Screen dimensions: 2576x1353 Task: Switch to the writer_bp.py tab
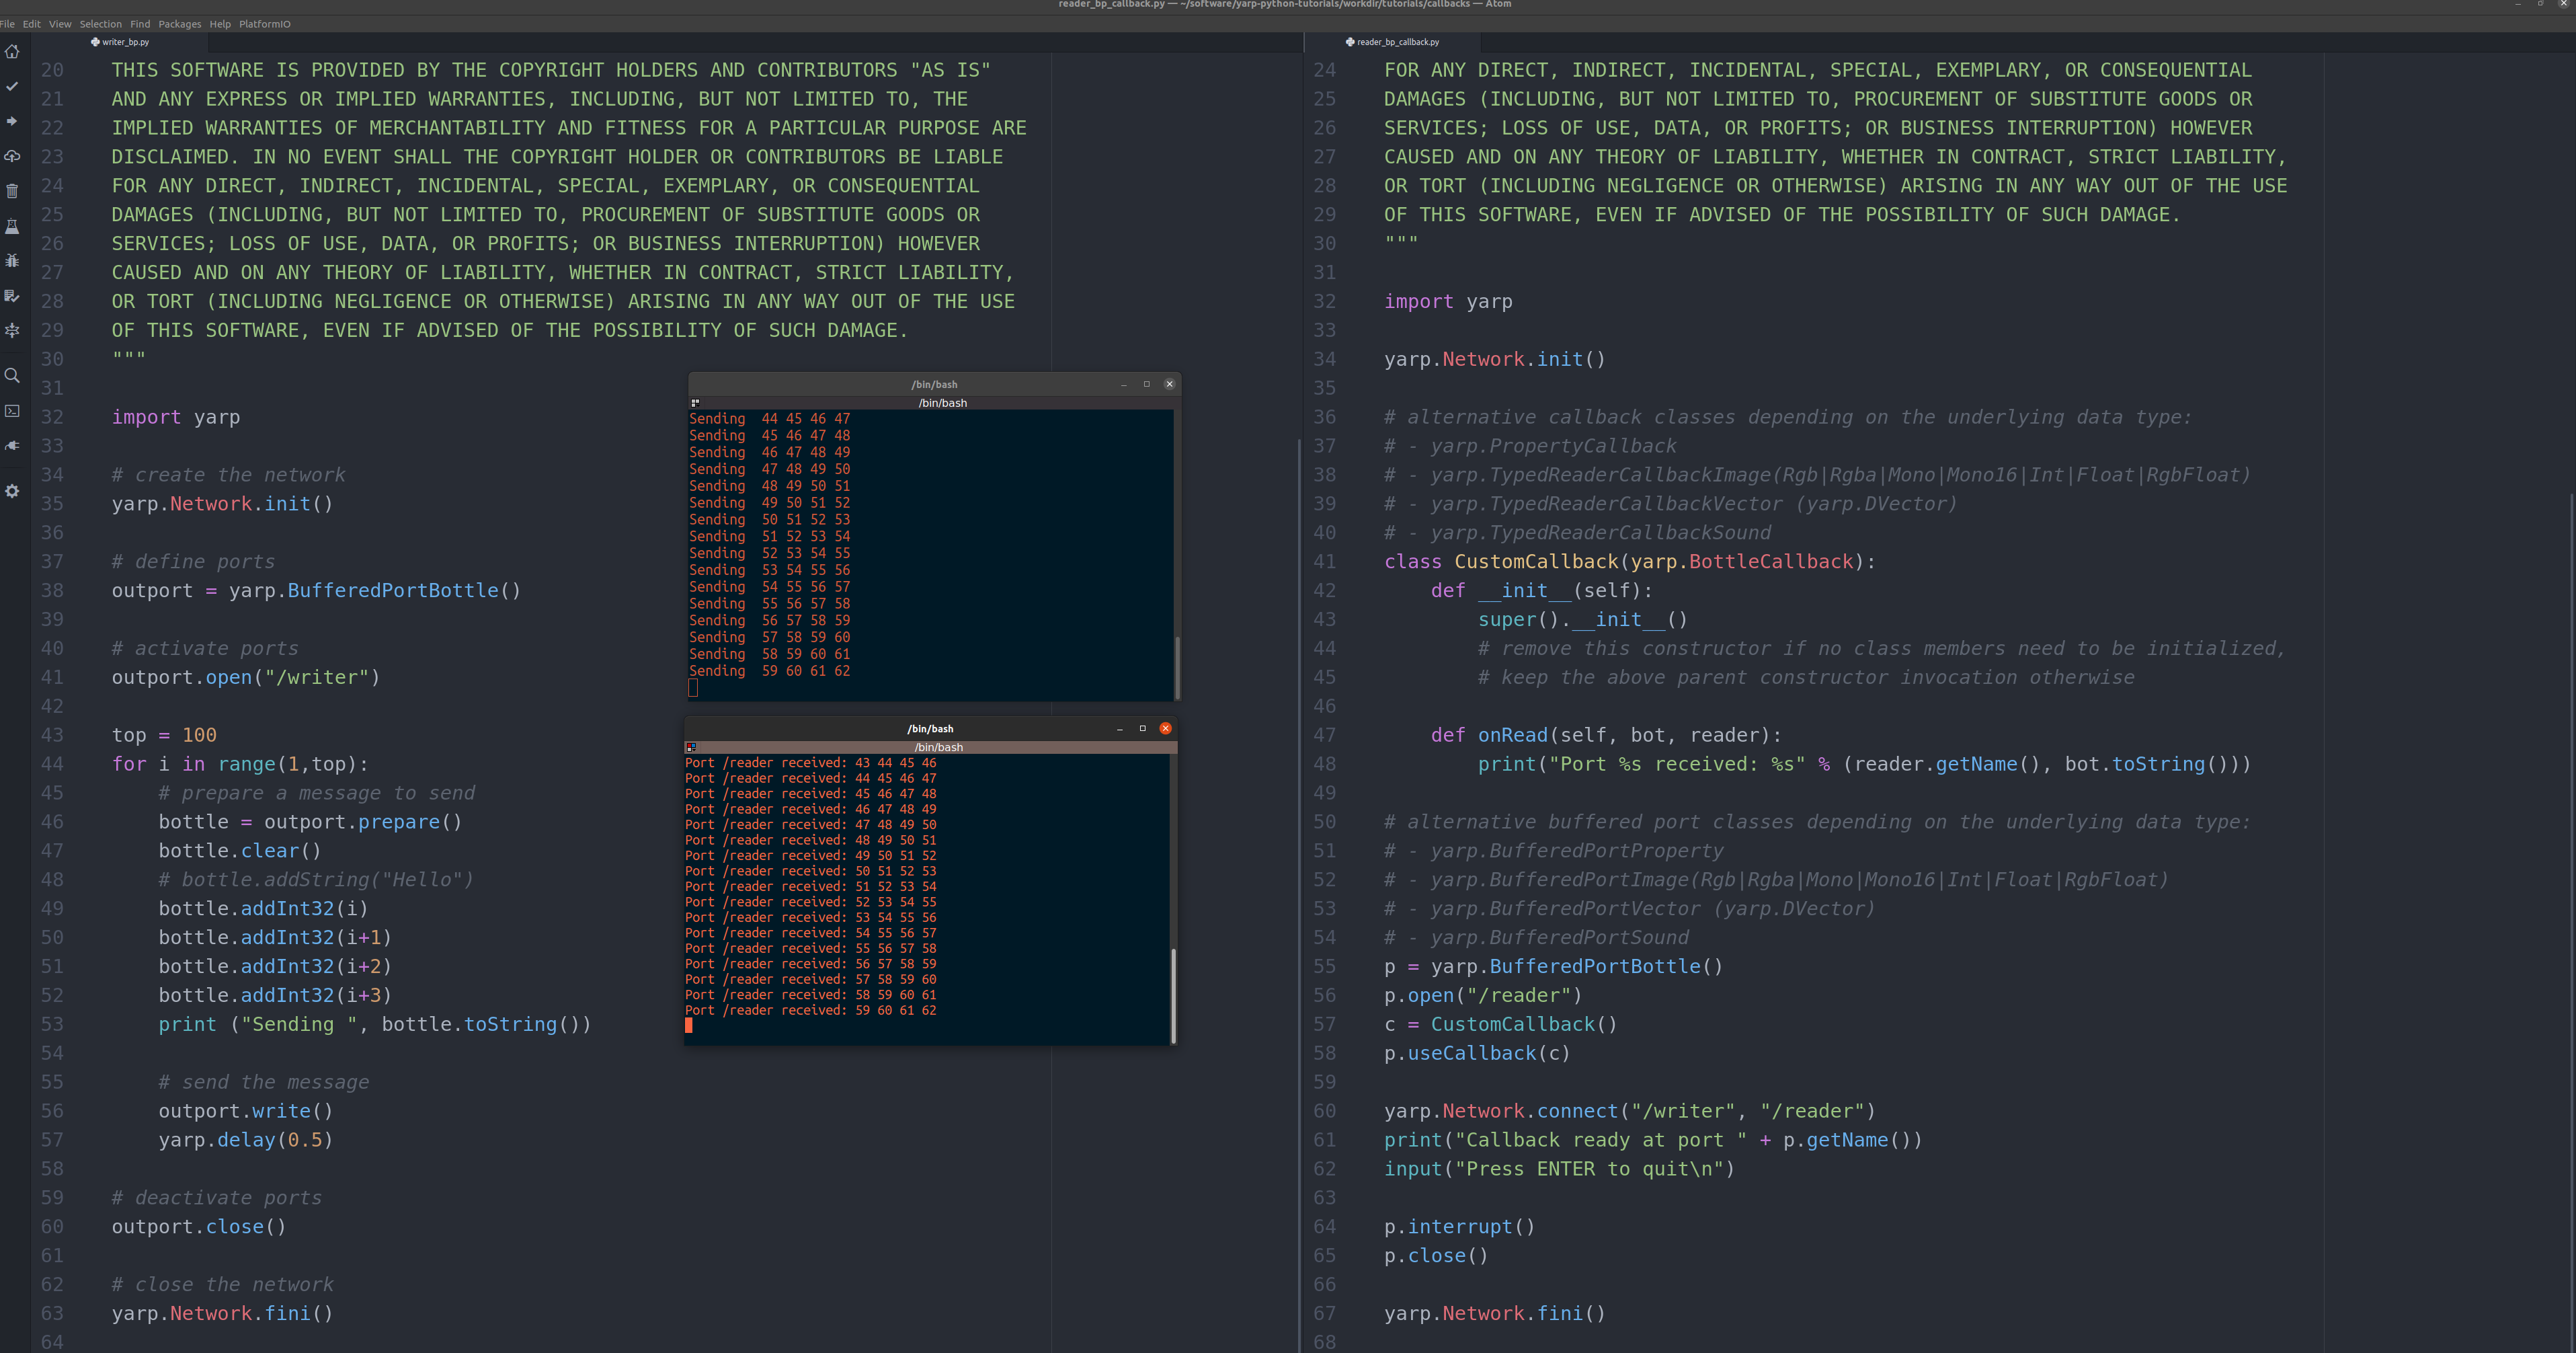click(x=125, y=42)
